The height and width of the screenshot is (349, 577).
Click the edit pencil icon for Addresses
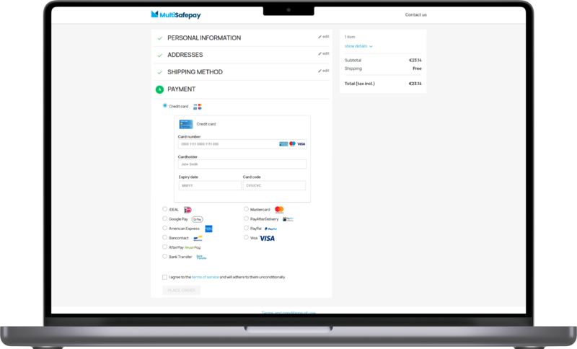(x=320, y=53)
